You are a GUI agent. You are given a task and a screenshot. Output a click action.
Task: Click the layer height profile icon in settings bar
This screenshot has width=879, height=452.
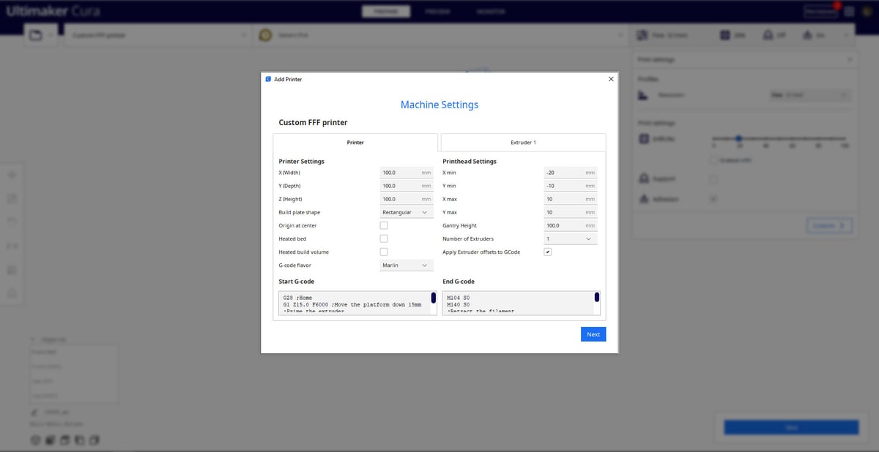pyautogui.click(x=642, y=35)
